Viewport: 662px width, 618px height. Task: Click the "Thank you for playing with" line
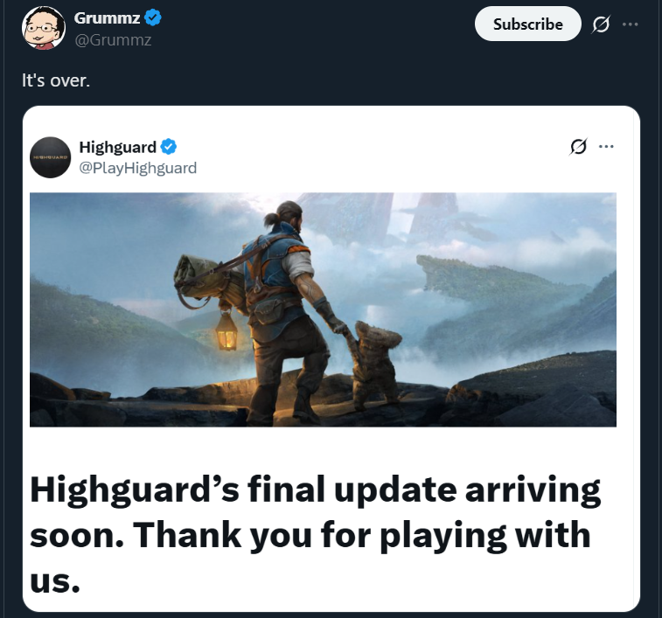pyautogui.click(x=362, y=535)
